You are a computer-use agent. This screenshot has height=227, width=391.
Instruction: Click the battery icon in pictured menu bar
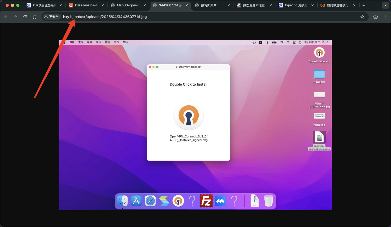[x=274, y=42]
